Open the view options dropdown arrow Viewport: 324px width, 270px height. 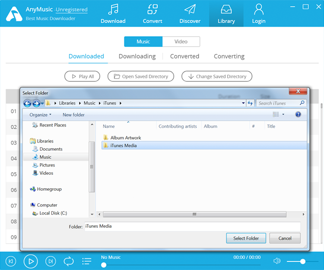tap(283, 114)
